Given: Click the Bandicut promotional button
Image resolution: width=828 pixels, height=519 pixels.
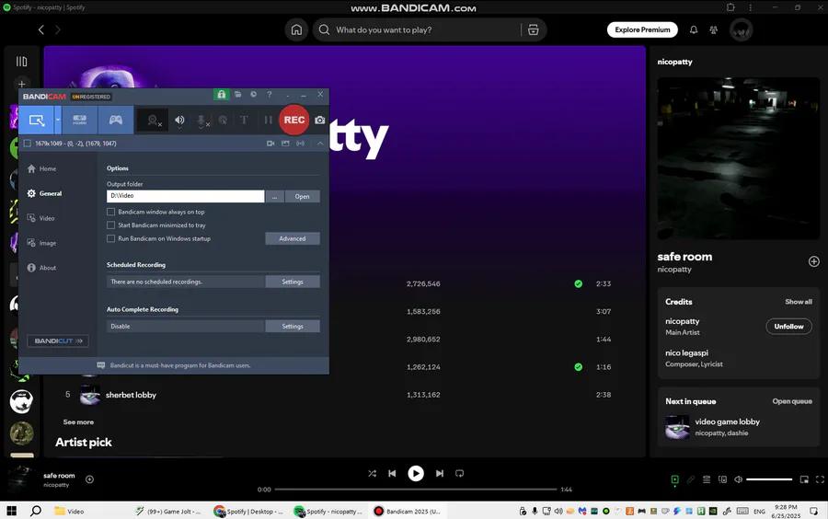Looking at the screenshot, I should point(58,341).
